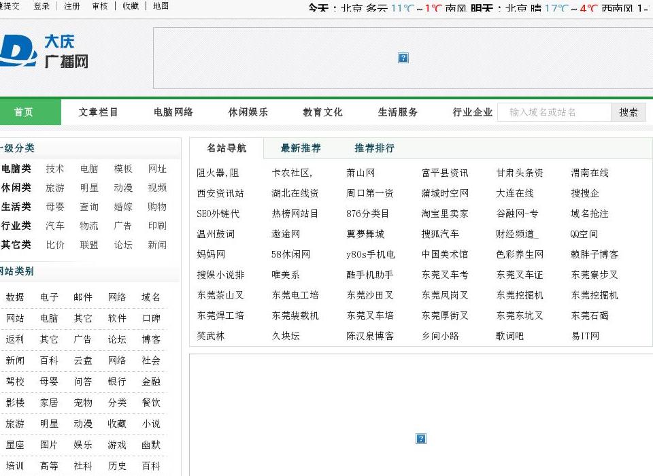653x476 pixels.
Task: Open the 东莞石碣 site link
Action: coord(590,316)
